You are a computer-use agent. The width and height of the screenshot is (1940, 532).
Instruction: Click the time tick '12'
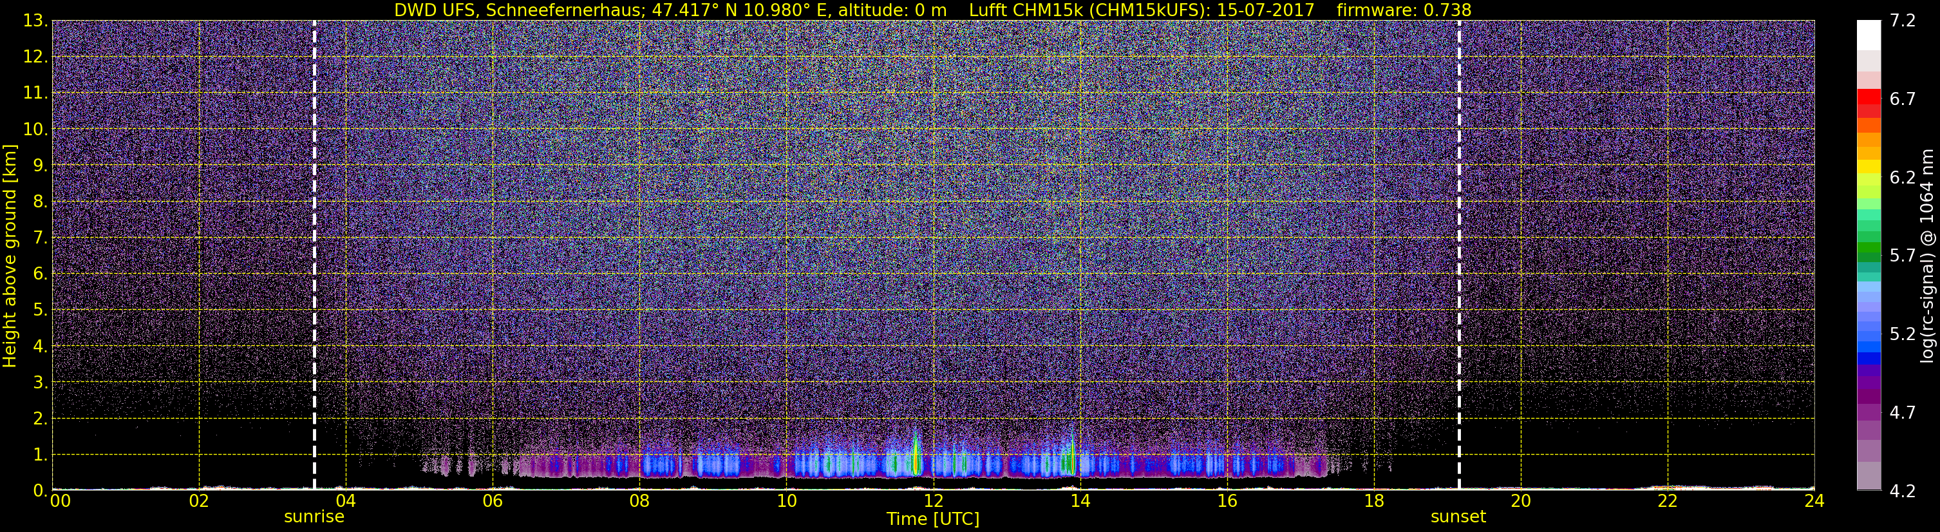point(933,501)
